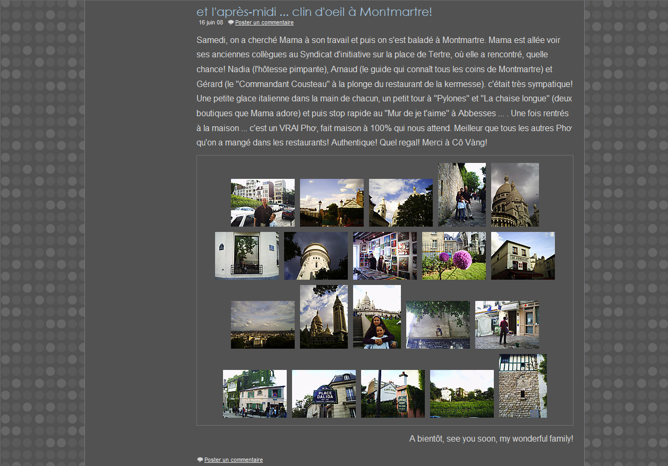Image resolution: width=668 pixels, height=466 pixels.
Task: Click comment bubble icon at bottom of post
Action: pos(200,460)
